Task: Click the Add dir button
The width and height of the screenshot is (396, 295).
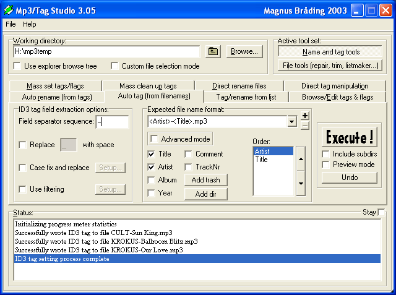Action: (206, 194)
